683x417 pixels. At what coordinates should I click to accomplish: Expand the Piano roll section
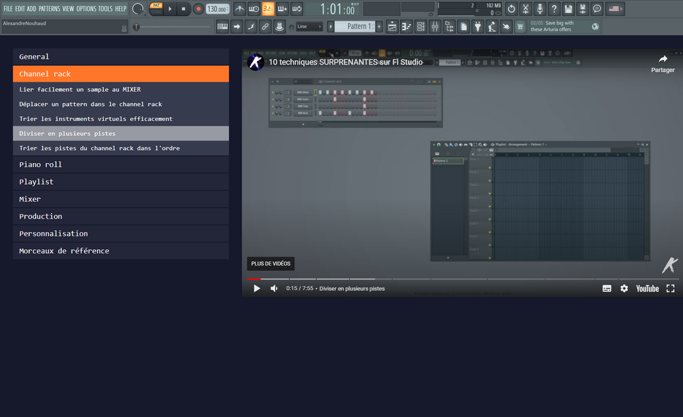tap(121, 164)
